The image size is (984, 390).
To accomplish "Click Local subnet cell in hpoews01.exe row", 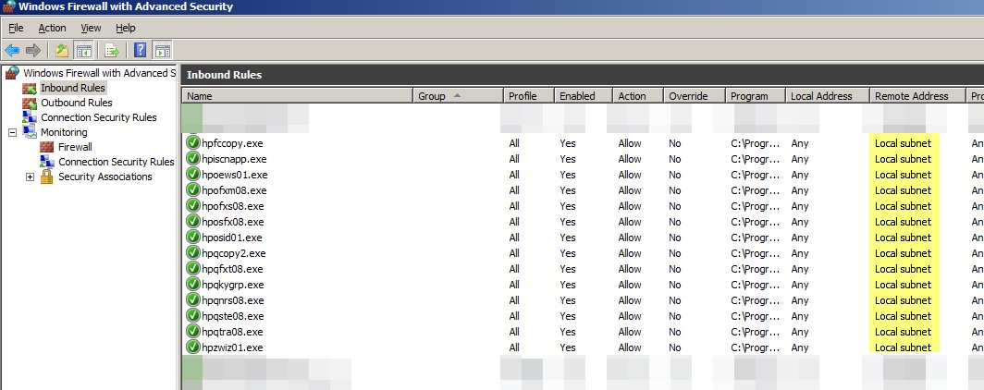I will 903,175.
